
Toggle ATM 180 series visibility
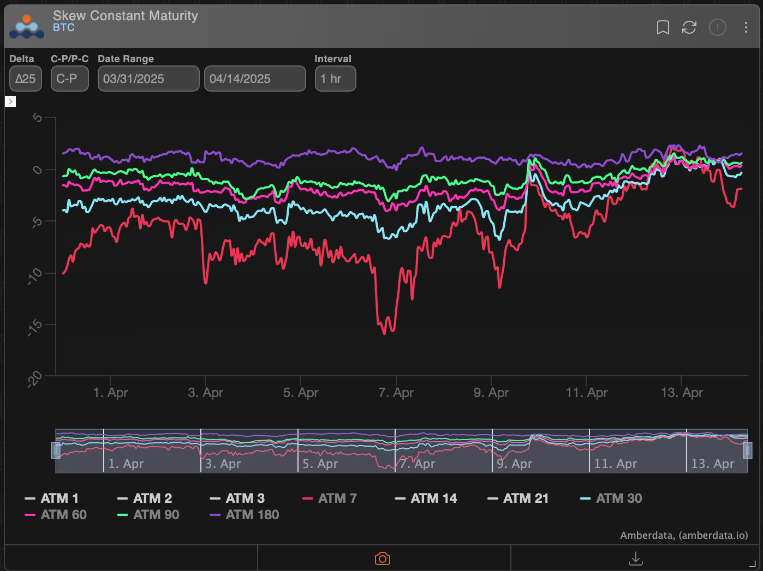(245, 515)
